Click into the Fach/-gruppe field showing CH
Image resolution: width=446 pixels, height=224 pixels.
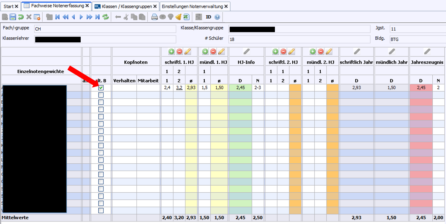[x=105, y=29]
